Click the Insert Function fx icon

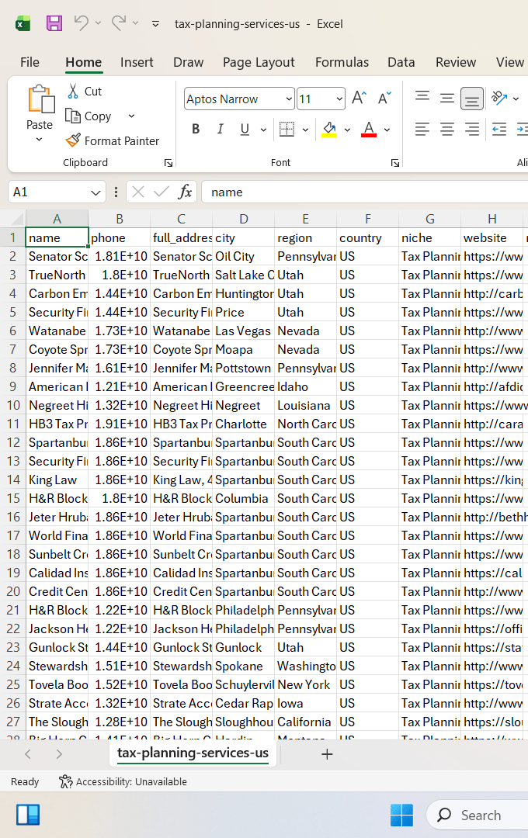(185, 192)
